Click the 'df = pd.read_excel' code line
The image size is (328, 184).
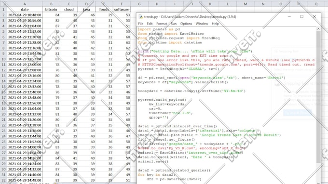tap(211, 78)
